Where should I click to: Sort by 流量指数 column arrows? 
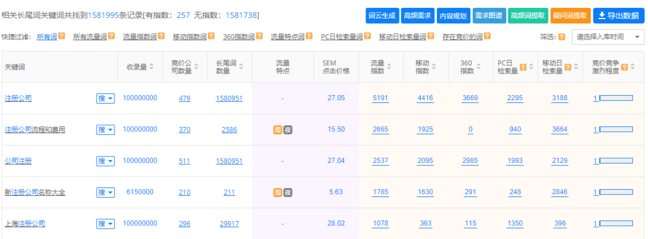[x=389, y=67]
